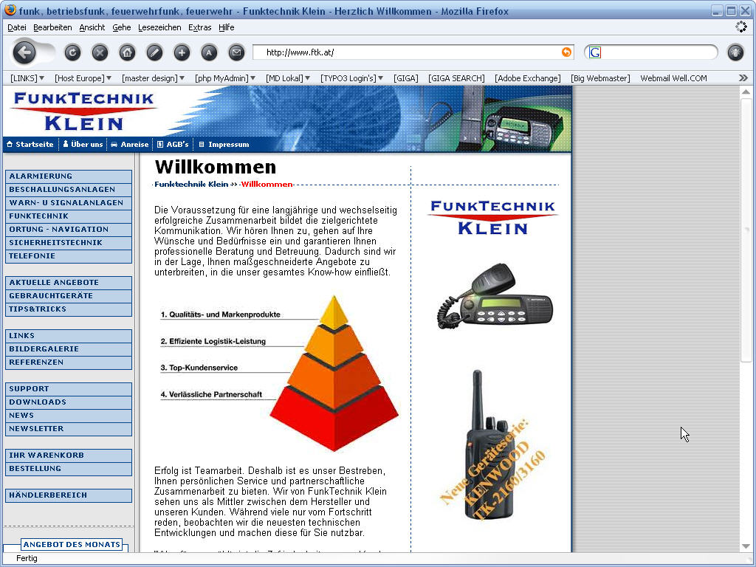This screenshot has width=756, height=567.
Task: Click the Firefox icon in the title bar
Action: point(10,10)
